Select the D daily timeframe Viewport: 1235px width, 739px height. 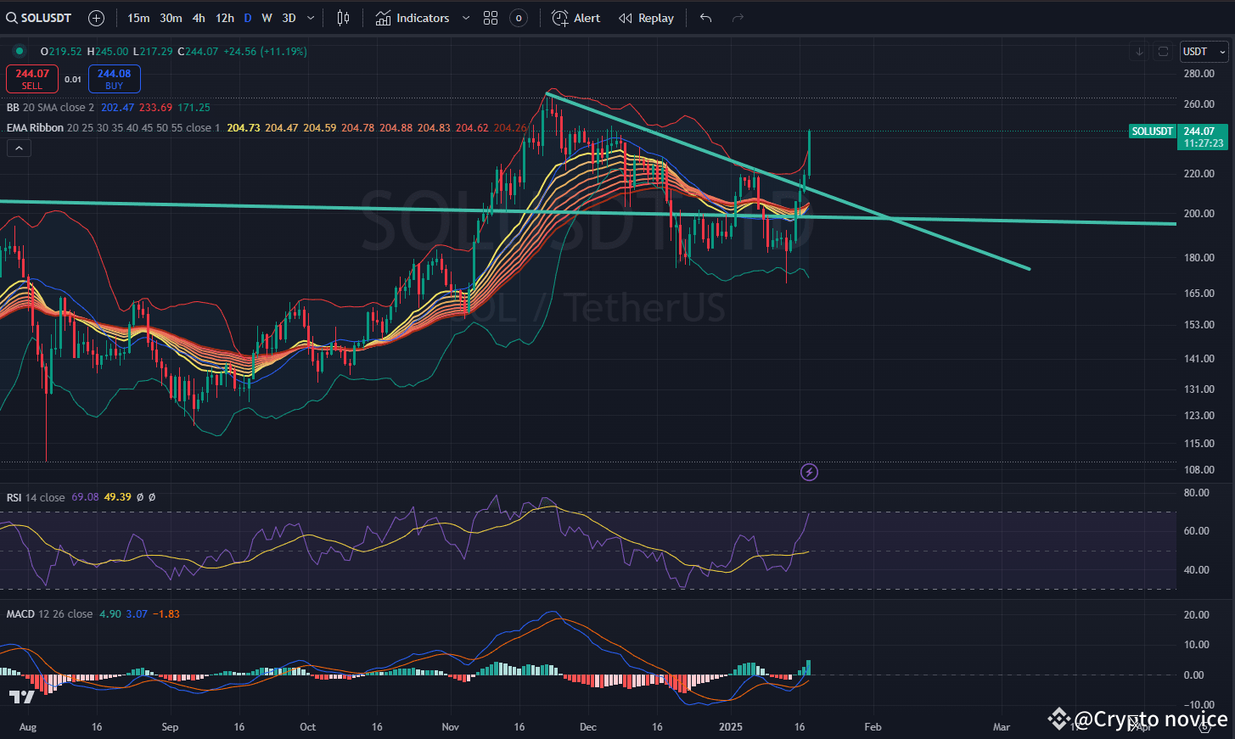coord(247,18)
